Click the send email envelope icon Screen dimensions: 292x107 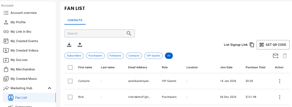tap(275, 56)
